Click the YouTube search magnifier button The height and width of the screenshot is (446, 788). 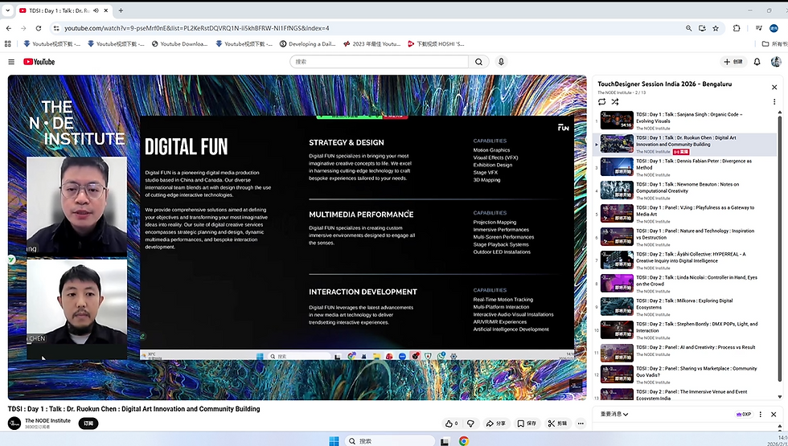[479, 62]
